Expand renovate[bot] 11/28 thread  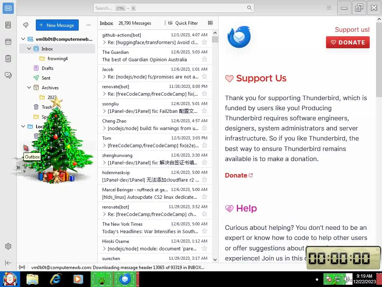[104, 94]
